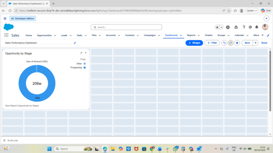Open the View Report (Opportunity by Stage) link

(x=22, y=106)
